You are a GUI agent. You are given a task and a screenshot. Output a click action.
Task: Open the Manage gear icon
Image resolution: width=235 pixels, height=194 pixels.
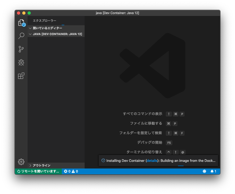click(x=21, y=162)
